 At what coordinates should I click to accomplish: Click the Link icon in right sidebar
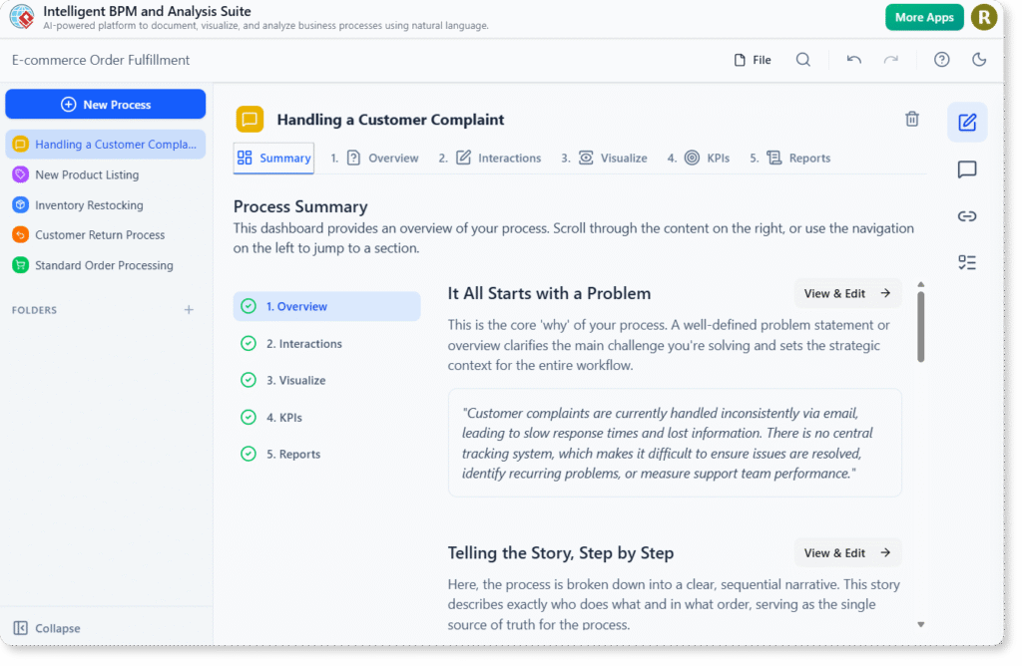[x=966, y=215]
